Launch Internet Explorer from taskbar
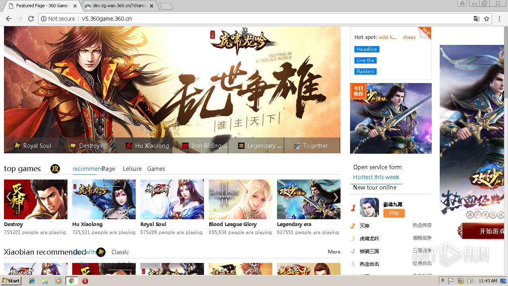The height and width of the screenshot is (286, 508). (32, 281)
